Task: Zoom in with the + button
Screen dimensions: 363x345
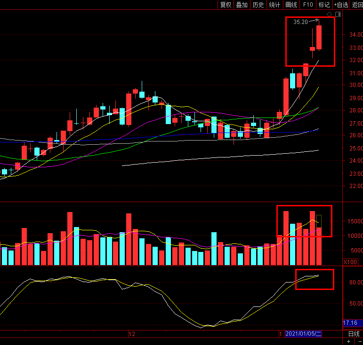Action: 349,342
